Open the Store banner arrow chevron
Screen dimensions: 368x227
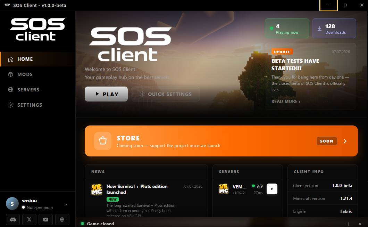[x=345, y=141]
